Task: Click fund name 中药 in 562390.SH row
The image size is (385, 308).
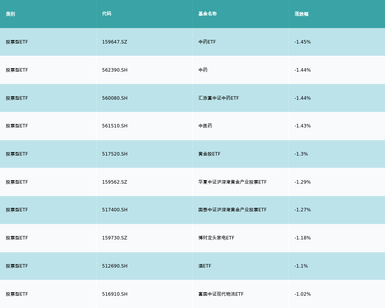Action: 203,70
